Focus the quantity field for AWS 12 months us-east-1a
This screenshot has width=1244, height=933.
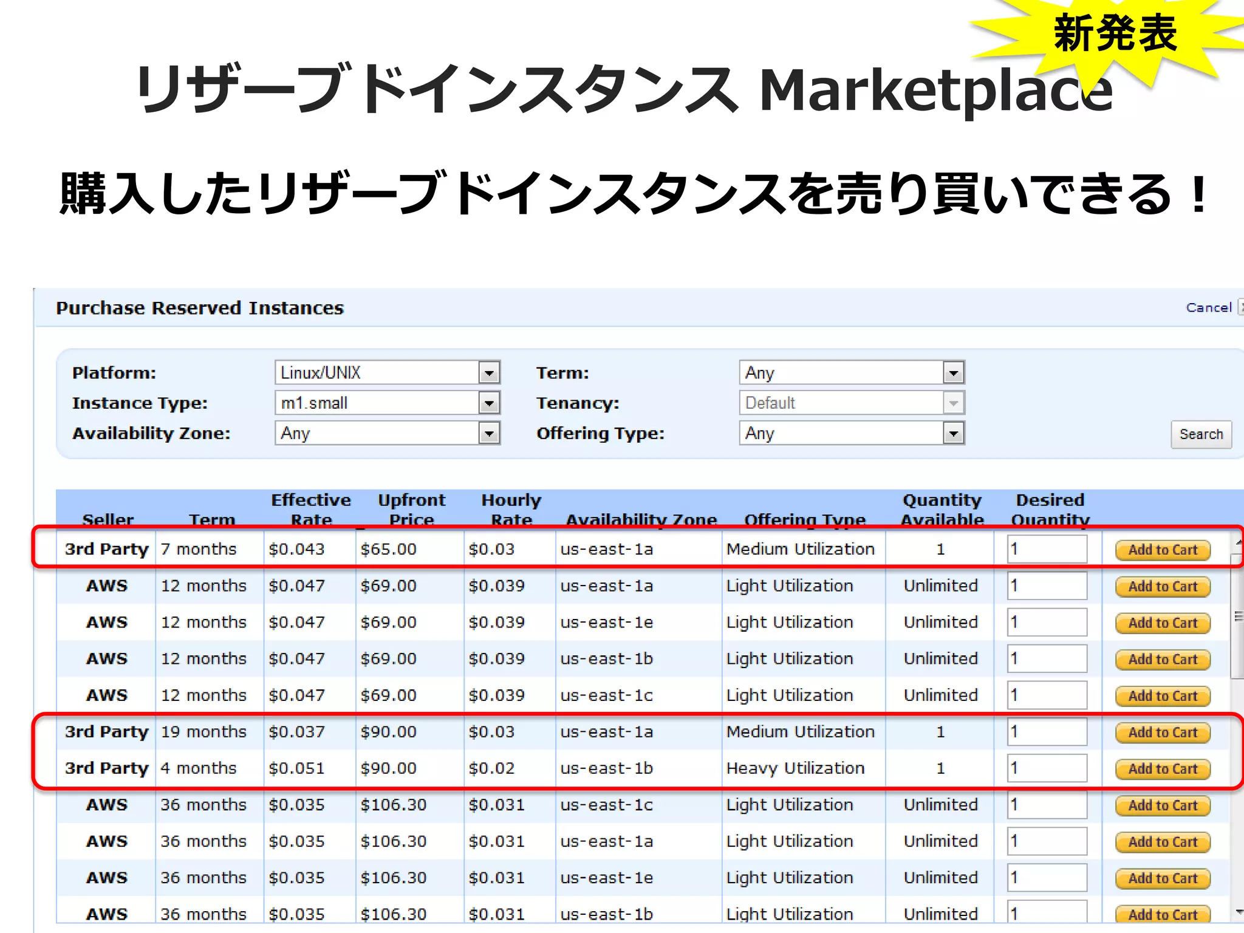coord(1047,586)
